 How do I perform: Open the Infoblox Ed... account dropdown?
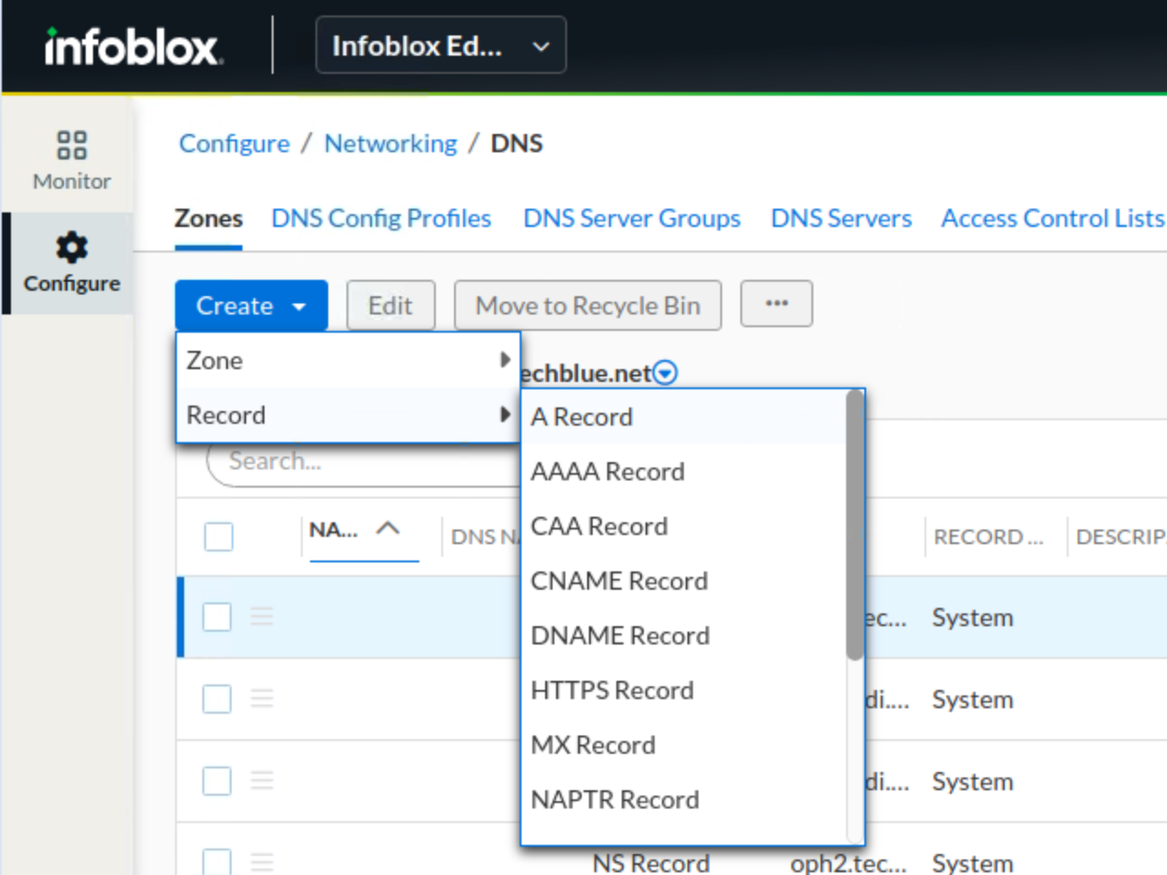point(440,46)
